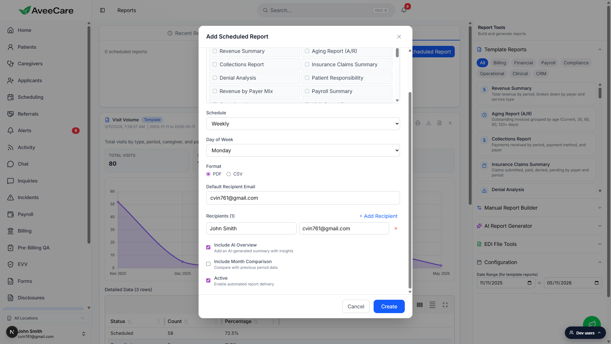Open the EVV shield icon
611x344 pixels.
click(x=11, y=264)
